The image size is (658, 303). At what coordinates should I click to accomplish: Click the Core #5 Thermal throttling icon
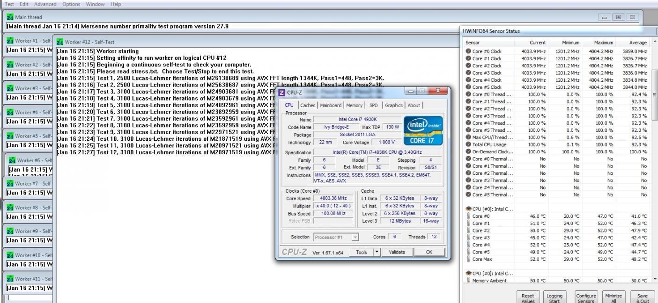pyautogui.click(x=468, y=195)
